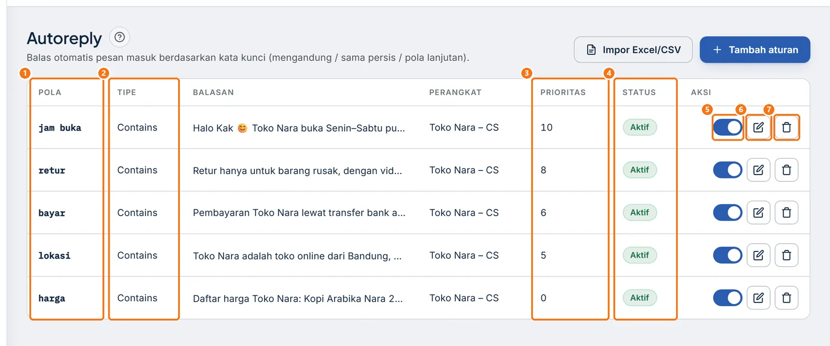This screenshot has width=830, height=346.
Task: Click priority value 5 in lokasi row
Action: tap(543, 255)
